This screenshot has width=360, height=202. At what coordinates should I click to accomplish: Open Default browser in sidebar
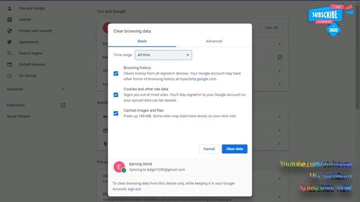(x=32, y=65)
